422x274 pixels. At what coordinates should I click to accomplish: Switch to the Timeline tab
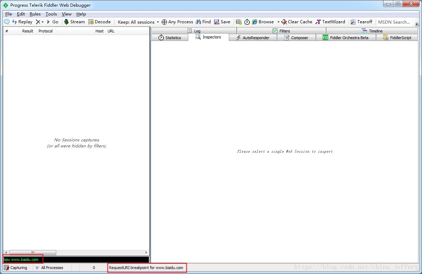point(372,31)
